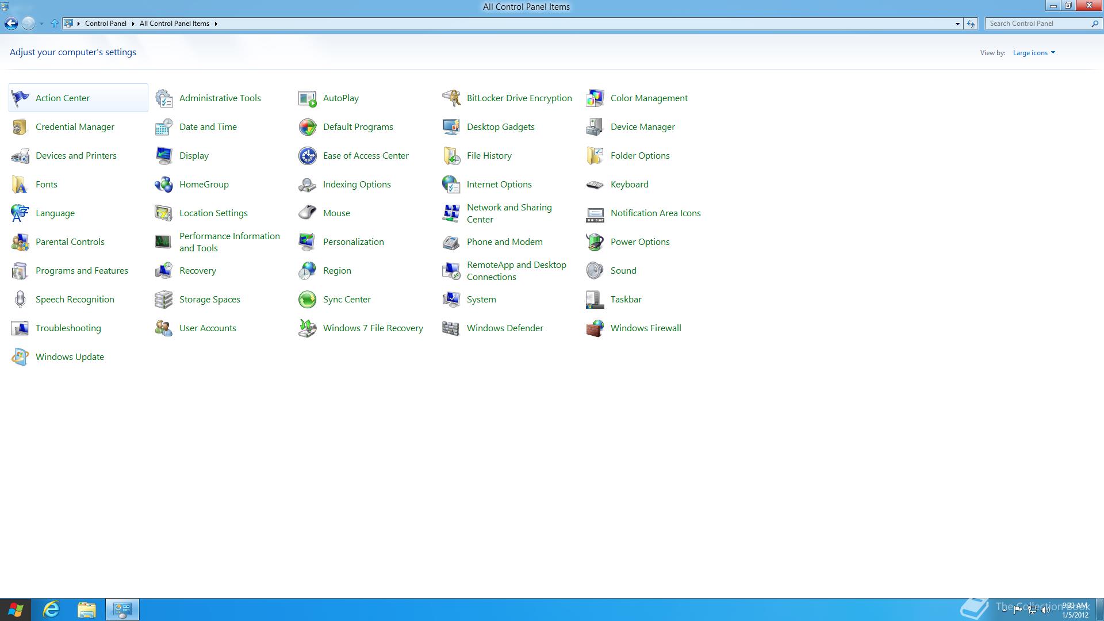
Task: Open the Windows 7 File Recovery link
Action: tap(373, 328)
